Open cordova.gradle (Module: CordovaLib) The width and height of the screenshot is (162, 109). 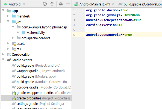click(x=44, y=87)
